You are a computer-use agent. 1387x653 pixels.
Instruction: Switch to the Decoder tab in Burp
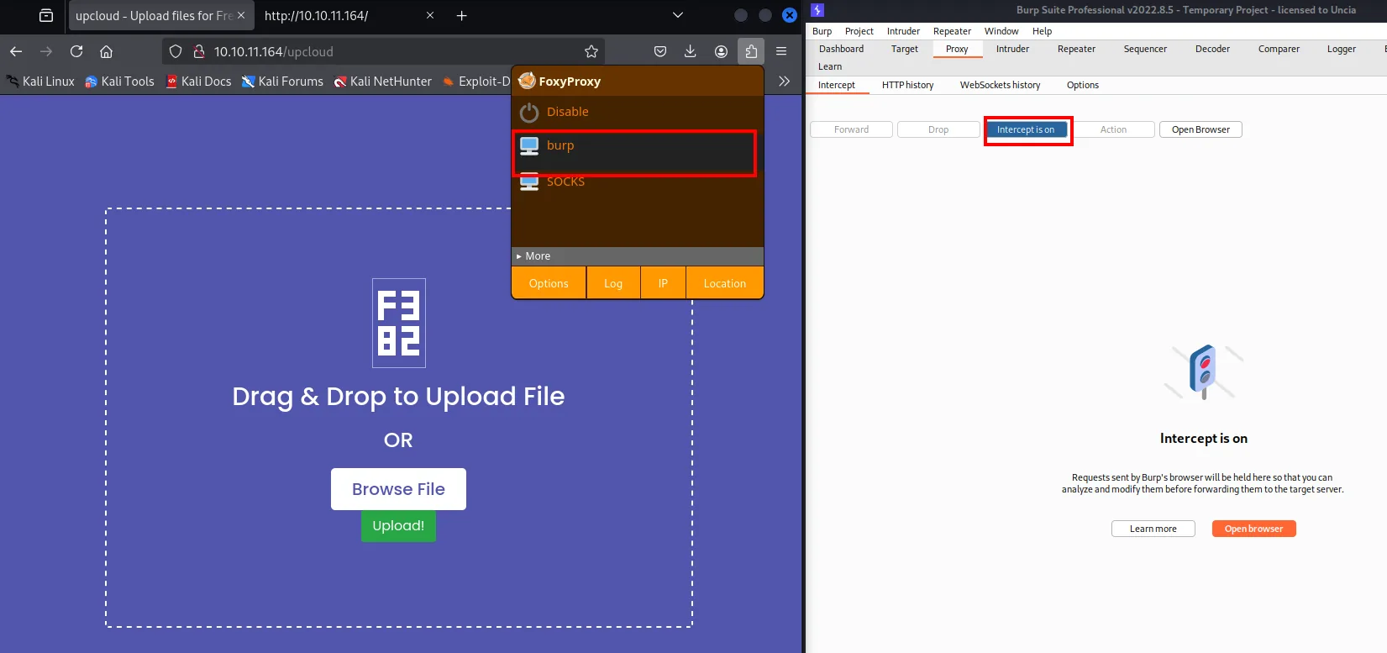click(1212, 49)
